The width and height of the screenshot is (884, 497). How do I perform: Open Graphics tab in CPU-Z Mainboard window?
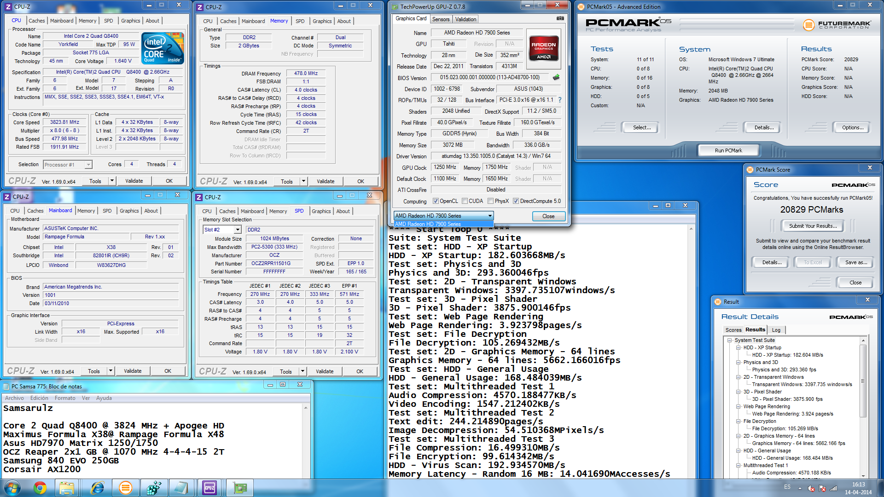tap(129, 211)
